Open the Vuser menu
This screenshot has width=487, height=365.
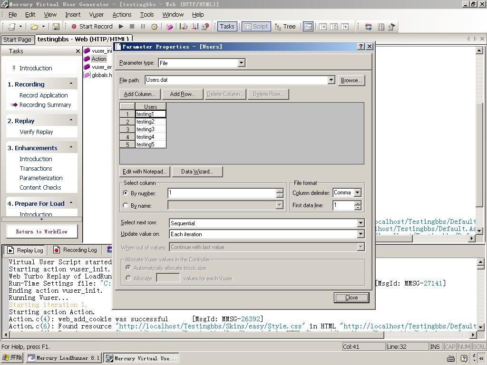click(96, 15)
